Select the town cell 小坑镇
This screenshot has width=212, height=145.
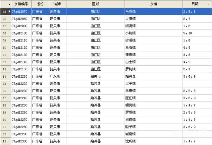click(x=154, y=33)
